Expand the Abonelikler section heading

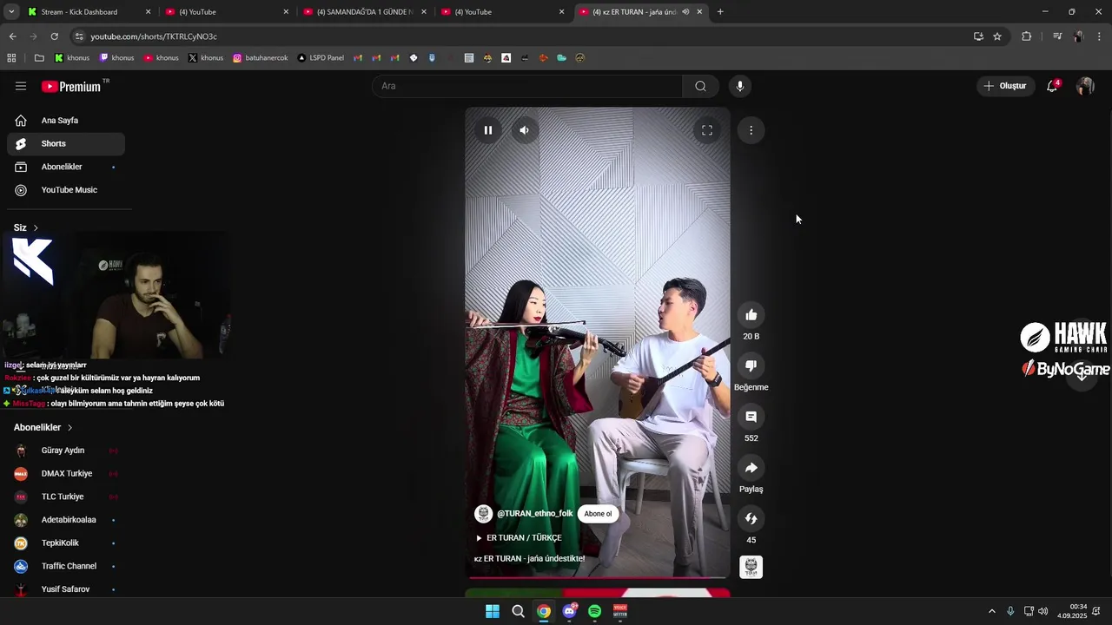pos(43,427)
